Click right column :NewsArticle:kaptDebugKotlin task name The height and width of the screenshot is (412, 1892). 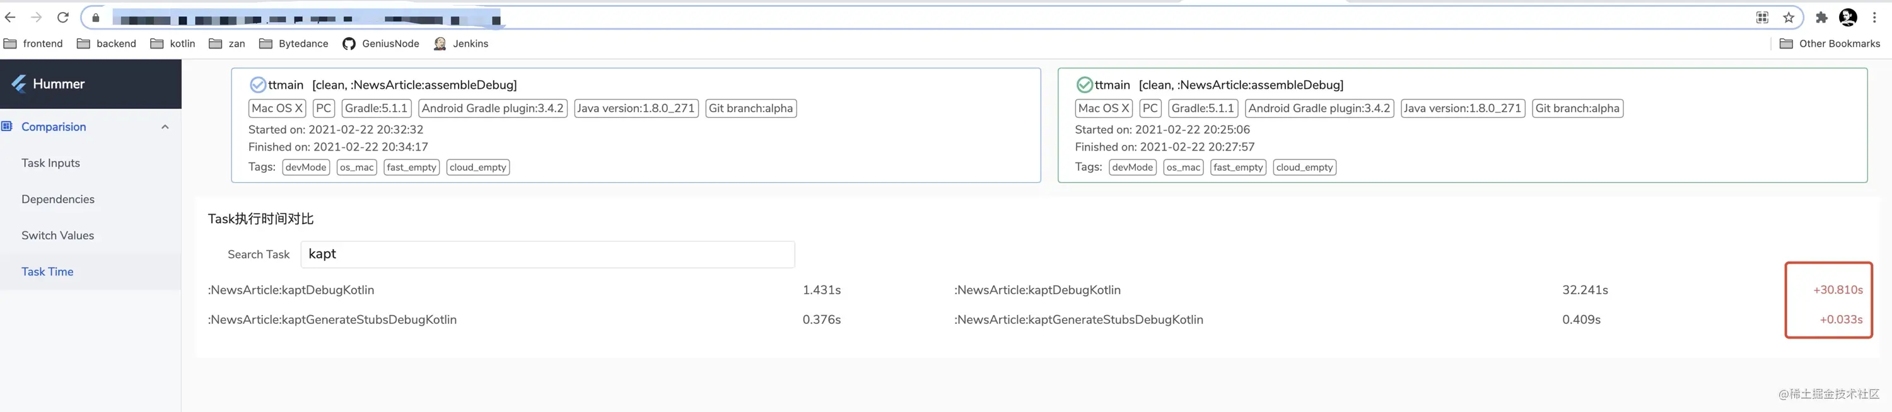tap(1038, 290)
